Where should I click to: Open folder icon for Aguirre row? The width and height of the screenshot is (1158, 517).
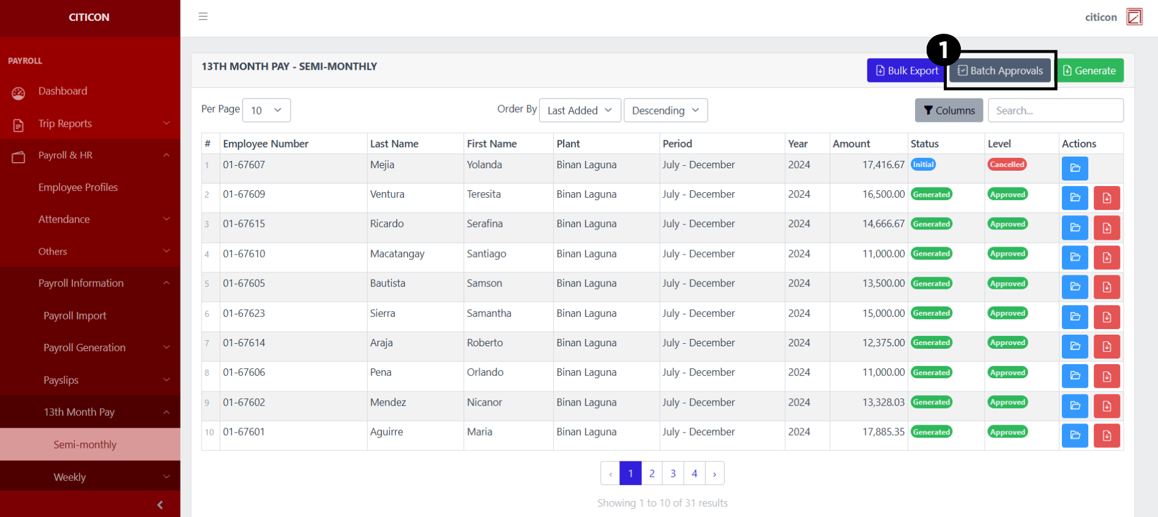pyautogui.click(x=1074, y=436)
